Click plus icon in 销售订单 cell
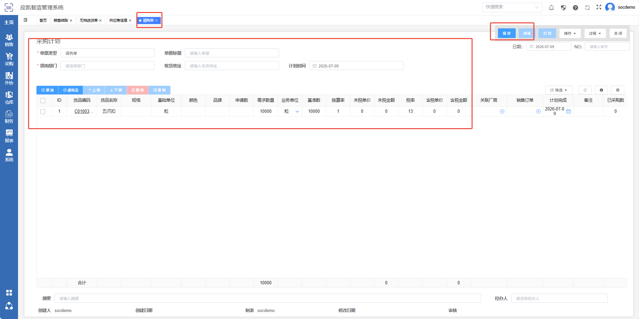 pyautogui.click(x=538, y=111)
